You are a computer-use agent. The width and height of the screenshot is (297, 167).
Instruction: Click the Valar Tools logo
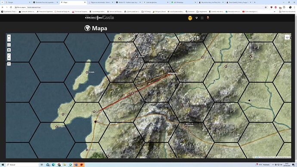[x=99, y=18]
